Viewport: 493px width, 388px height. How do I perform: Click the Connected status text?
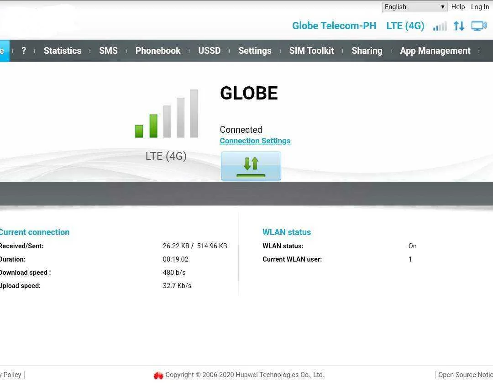[x=241, y=130]
